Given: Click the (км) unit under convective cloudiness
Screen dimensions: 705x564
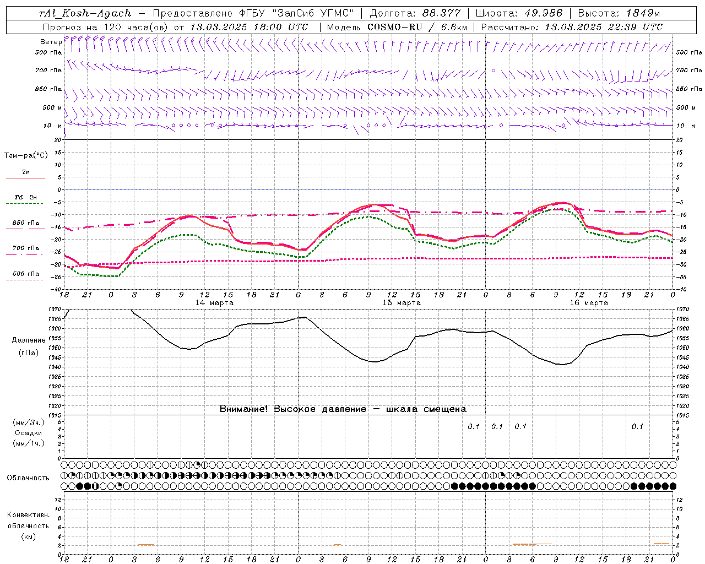Looking at the screenshot, I should [x=29, y=536].
